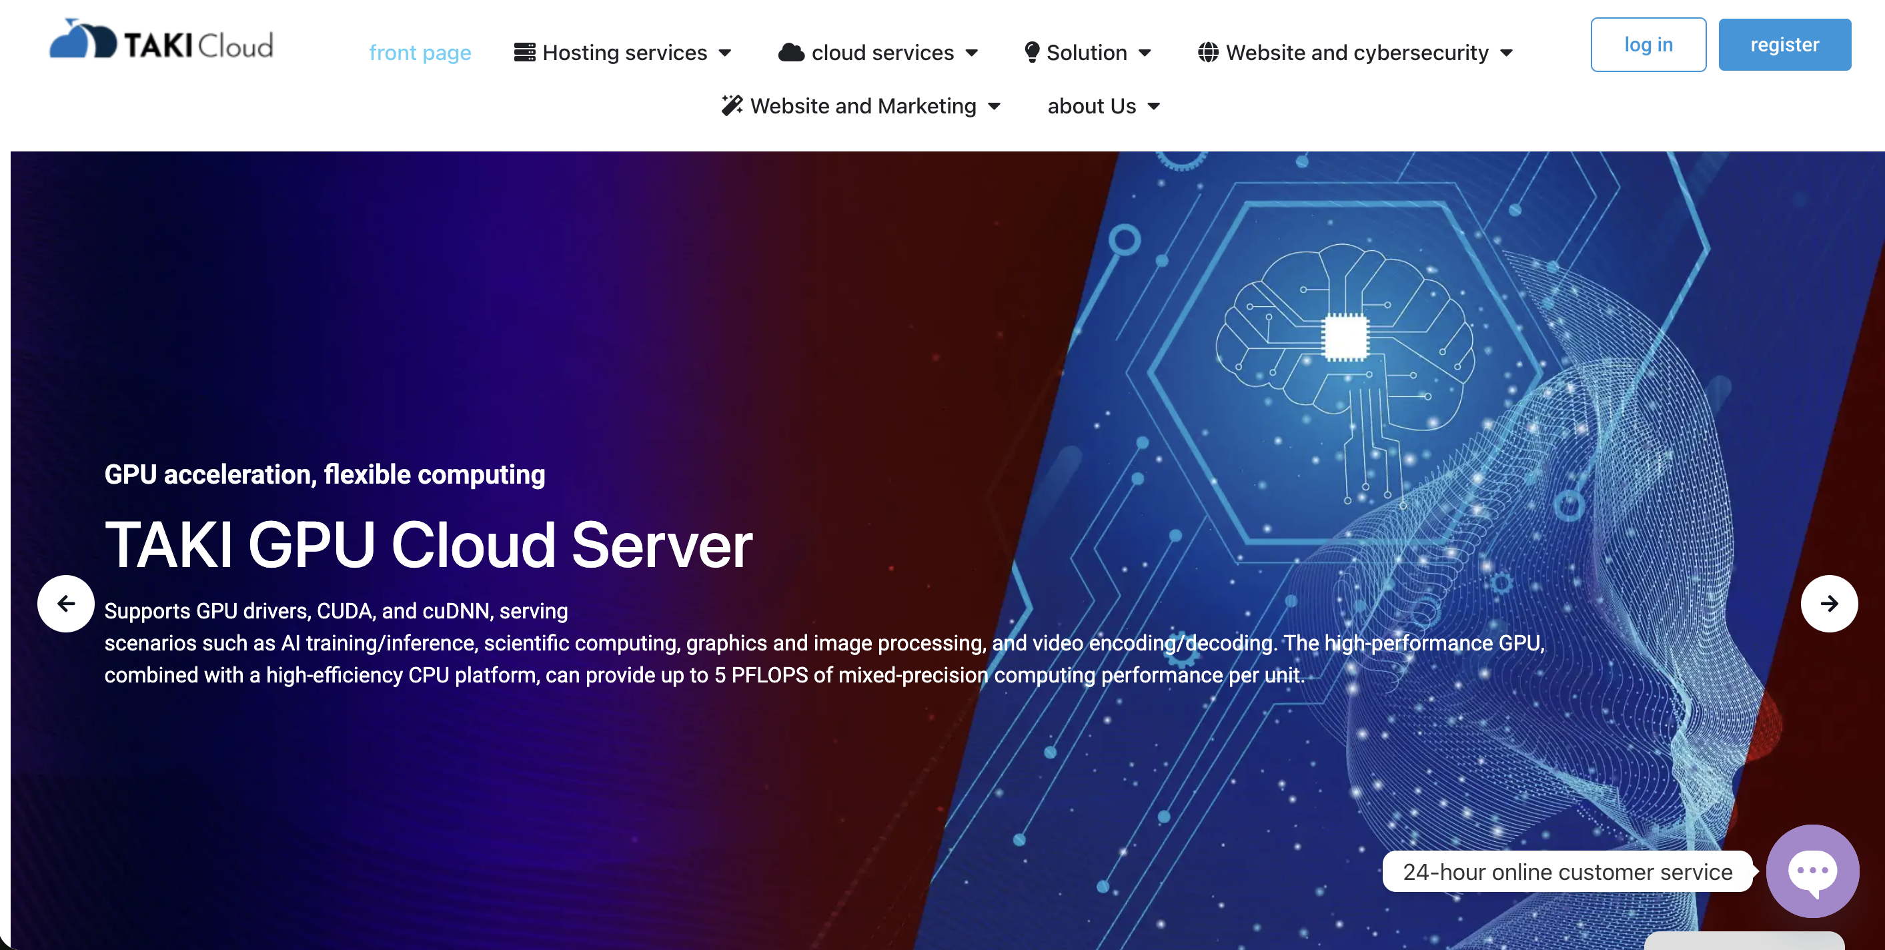Click the lightbulb icon beside Solution
Image resolution: width=1885 pixels, height=950 pixels.
tap(1032, 53)
